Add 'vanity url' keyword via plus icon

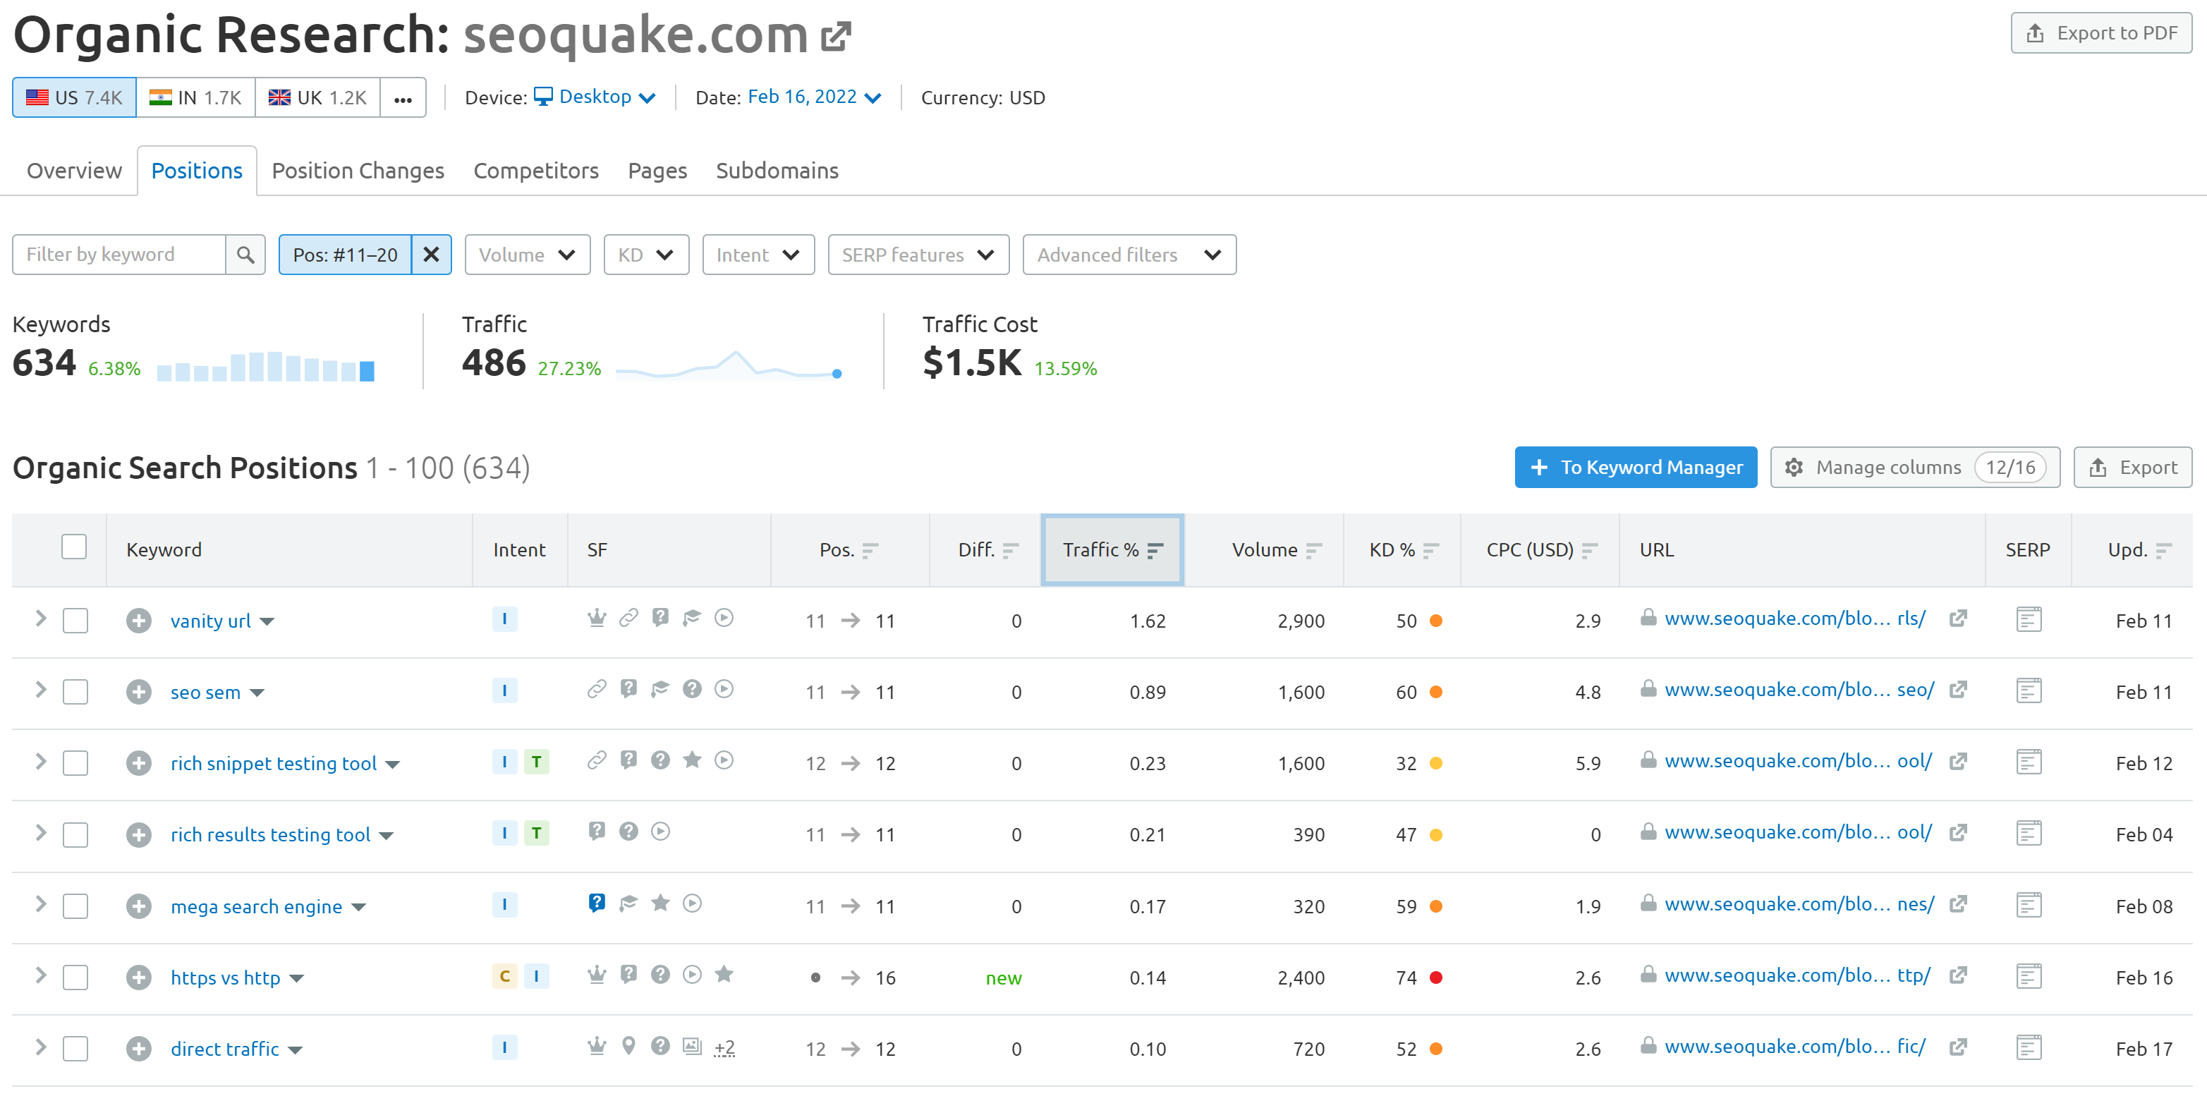pyautogui.click(x=138, y=621)
